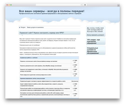
Task: Click the site subtitle Профессиональное системное администрирование
Action: [50, 14]
